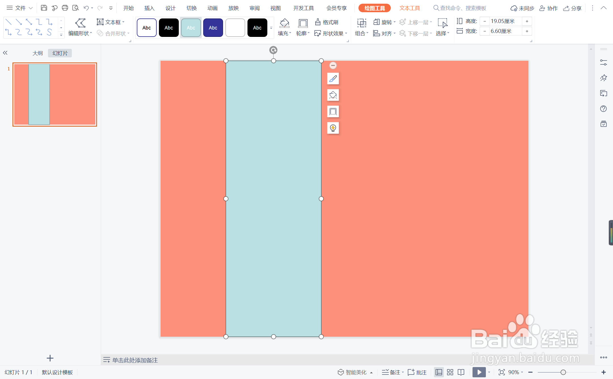Open the Insert (插入) ribbon tab
This screenshot has width=613, height=379.
[149, 8]
